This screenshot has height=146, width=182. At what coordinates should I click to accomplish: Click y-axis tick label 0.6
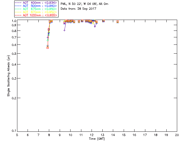coord(14,45)
